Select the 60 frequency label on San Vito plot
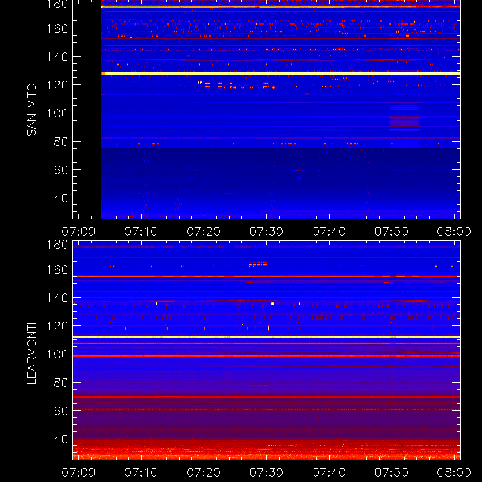This screenshot has height=482, width=482. 61,170
